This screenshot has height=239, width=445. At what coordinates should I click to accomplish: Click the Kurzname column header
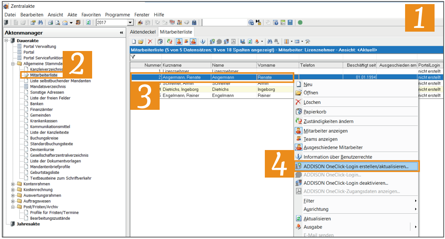click(186, 65)
